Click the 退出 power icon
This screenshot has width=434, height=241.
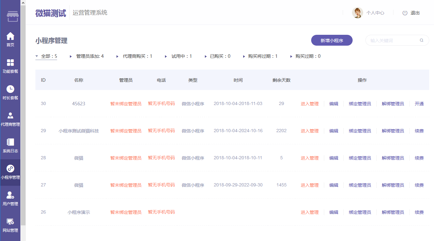click(x=405, y=13)
